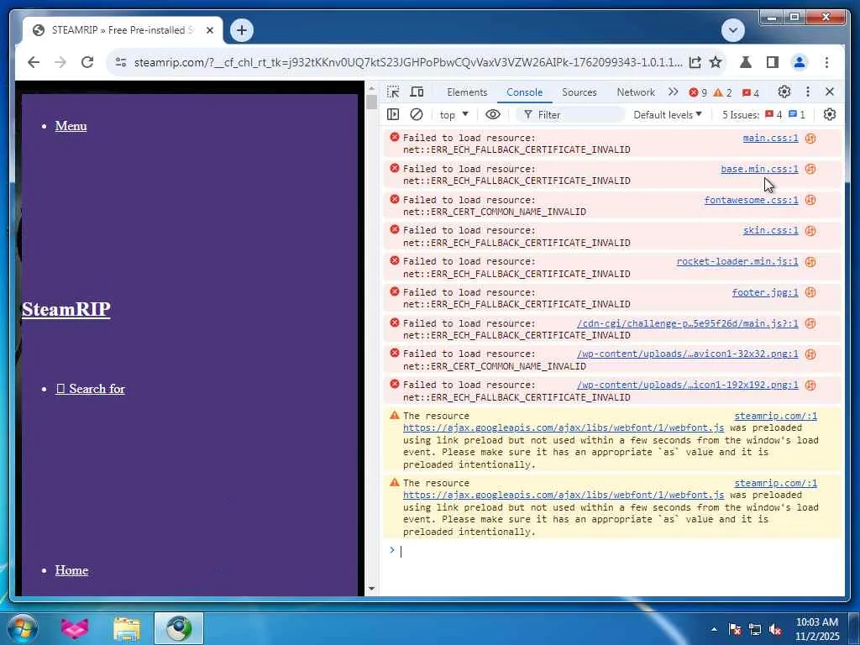
Task: Open DevTools customize three-dot menu
Action: (x=807, y=92)
